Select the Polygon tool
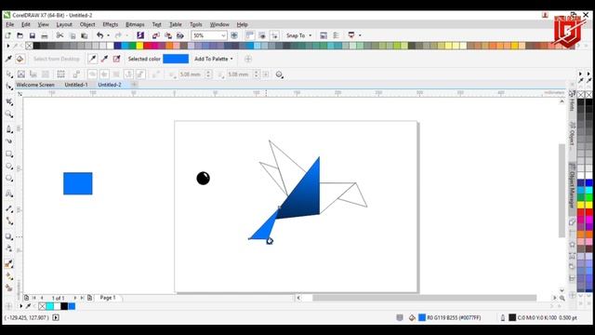This screenshot has height=335, width=595. [x=9, y=178]
